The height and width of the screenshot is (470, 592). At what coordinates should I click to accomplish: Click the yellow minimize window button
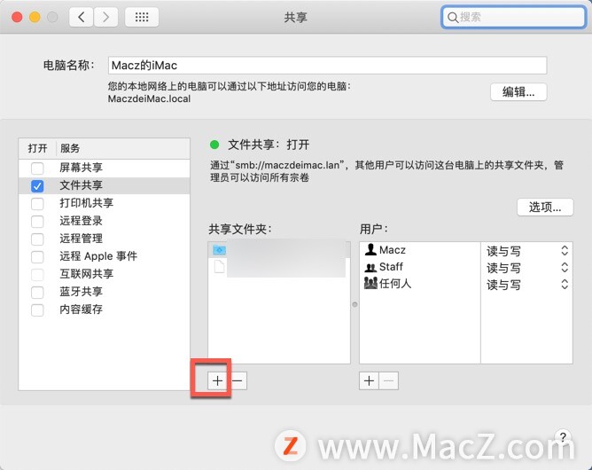pos(35,17)
